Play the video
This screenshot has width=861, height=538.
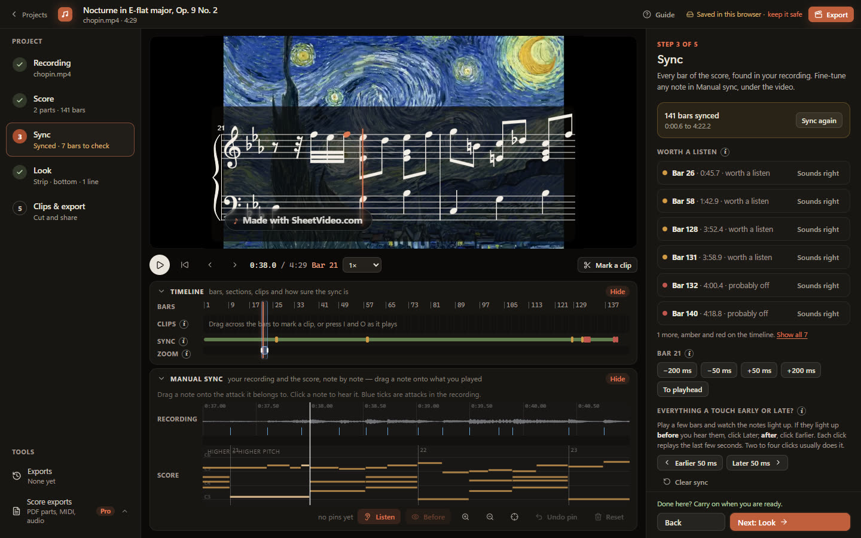pos(160,265)
